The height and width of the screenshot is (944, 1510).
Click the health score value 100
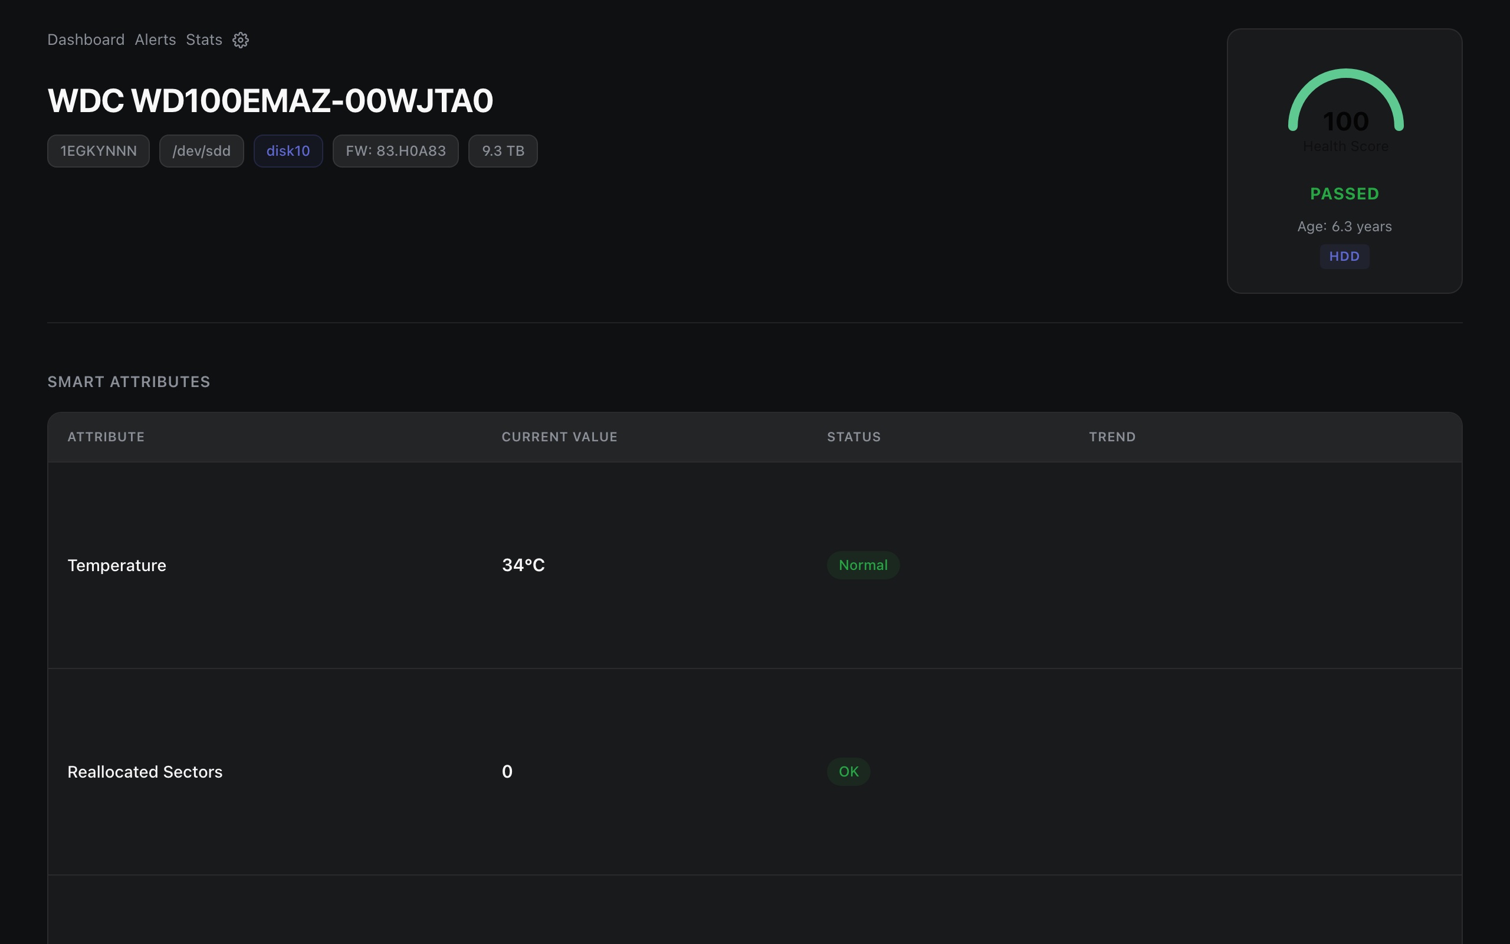click(1346, 122)
